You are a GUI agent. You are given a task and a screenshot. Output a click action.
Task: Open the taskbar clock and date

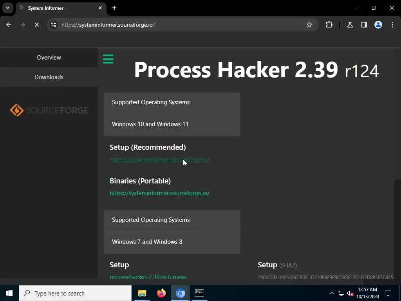point(367,293)
